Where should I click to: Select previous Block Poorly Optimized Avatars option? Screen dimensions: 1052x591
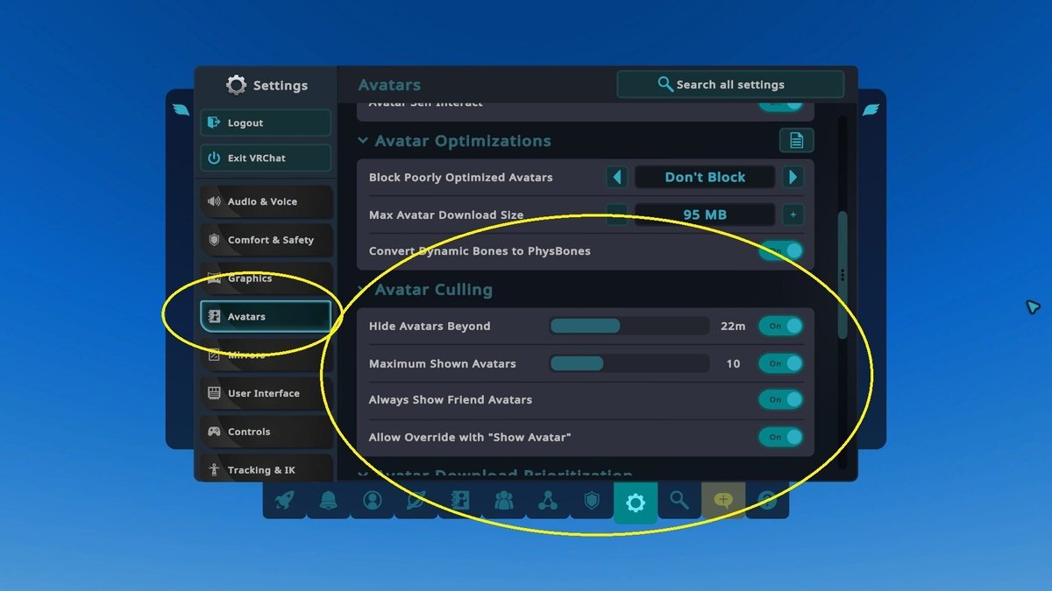pyautogui.click(x=617, y=177)
